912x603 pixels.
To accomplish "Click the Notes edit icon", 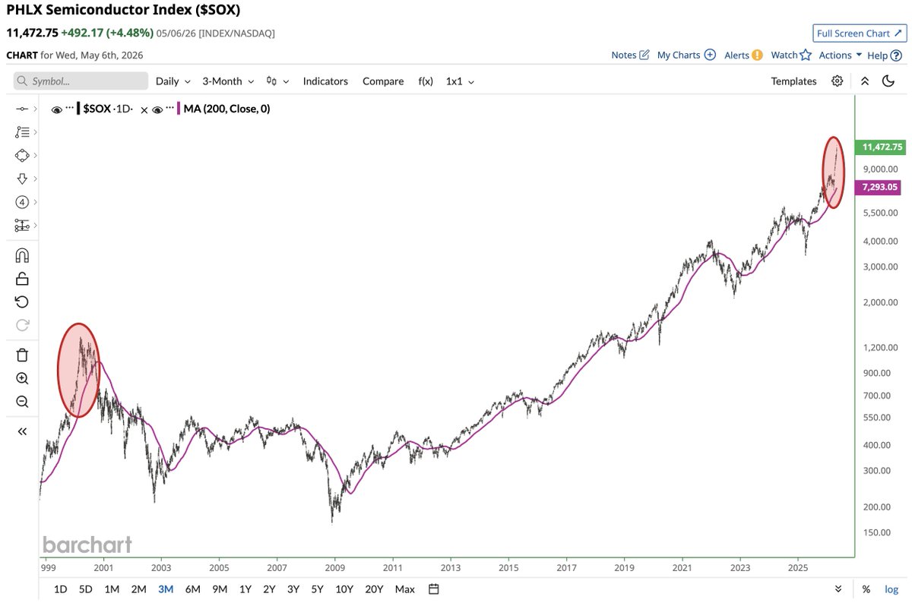I will [x=644, y=55].
